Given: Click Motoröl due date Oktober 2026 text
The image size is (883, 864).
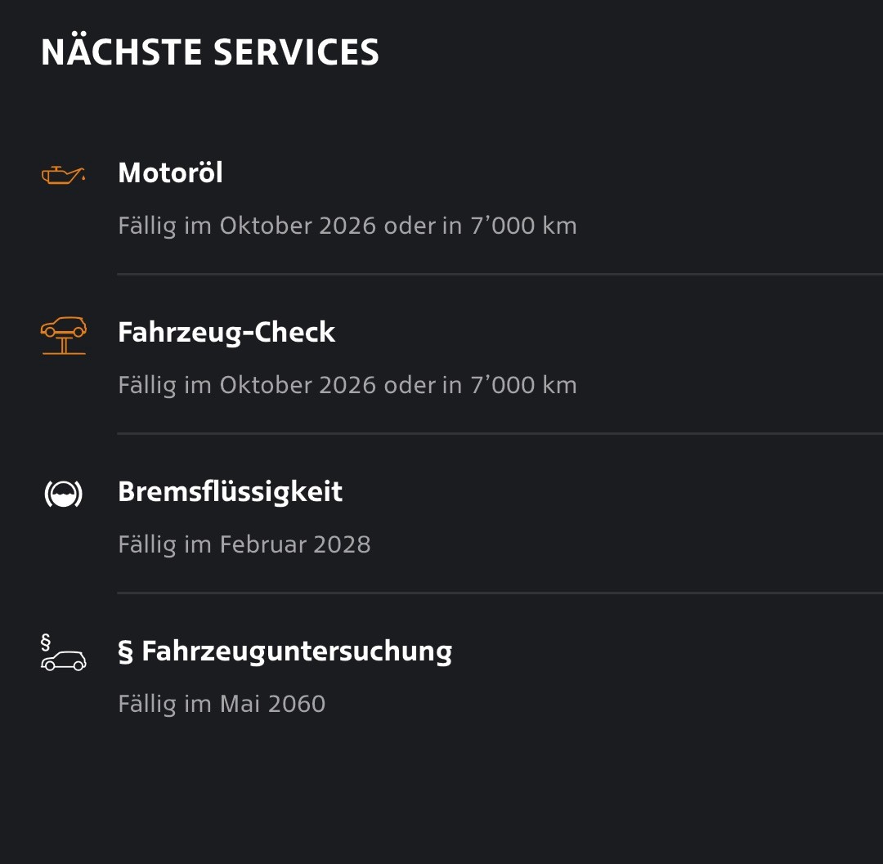Looking at the screenshot, I should pos(347,226).
